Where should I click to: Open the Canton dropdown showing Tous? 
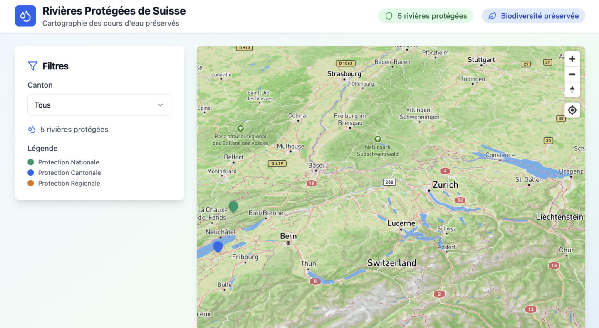pyautogui.click(x=99, y=105)
